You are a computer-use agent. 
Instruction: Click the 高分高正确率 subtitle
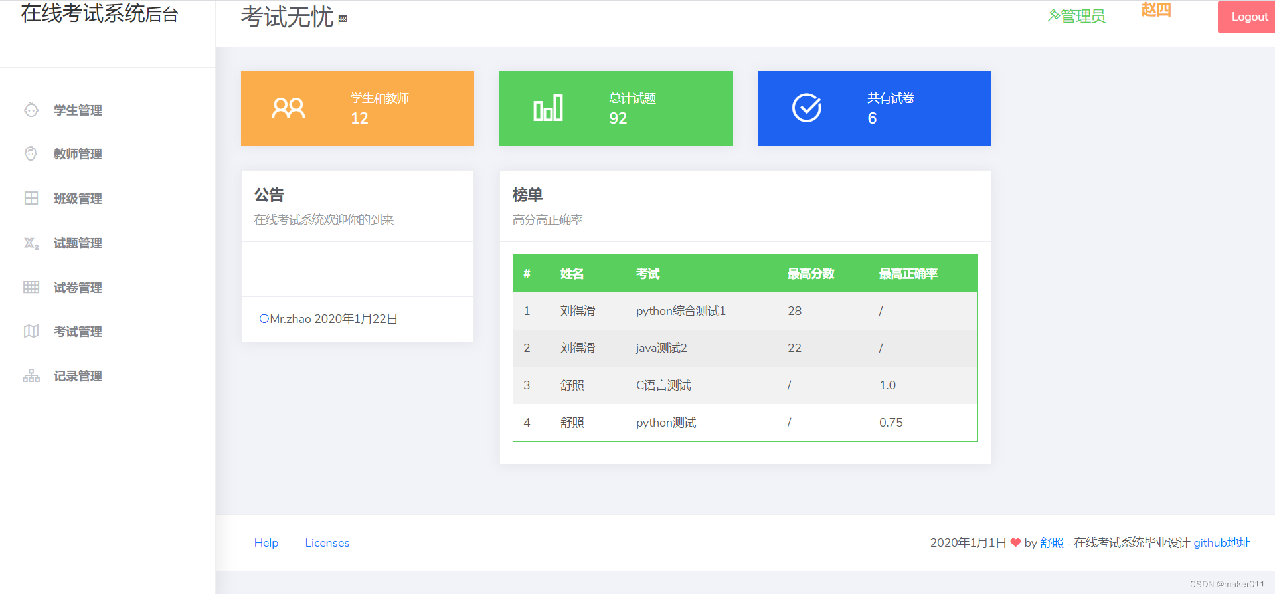tap(547, 220)
